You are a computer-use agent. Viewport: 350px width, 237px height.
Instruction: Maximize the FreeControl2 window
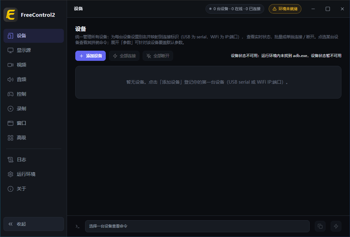pos(328,9)
